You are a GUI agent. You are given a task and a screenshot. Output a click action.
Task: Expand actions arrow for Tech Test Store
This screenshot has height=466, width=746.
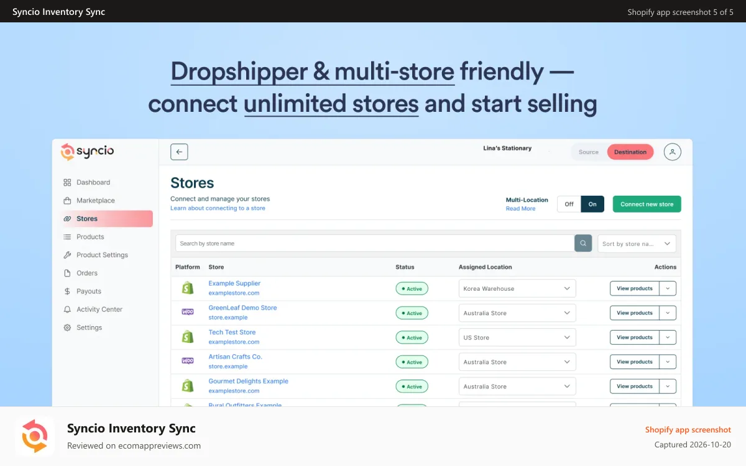[668, 337]
